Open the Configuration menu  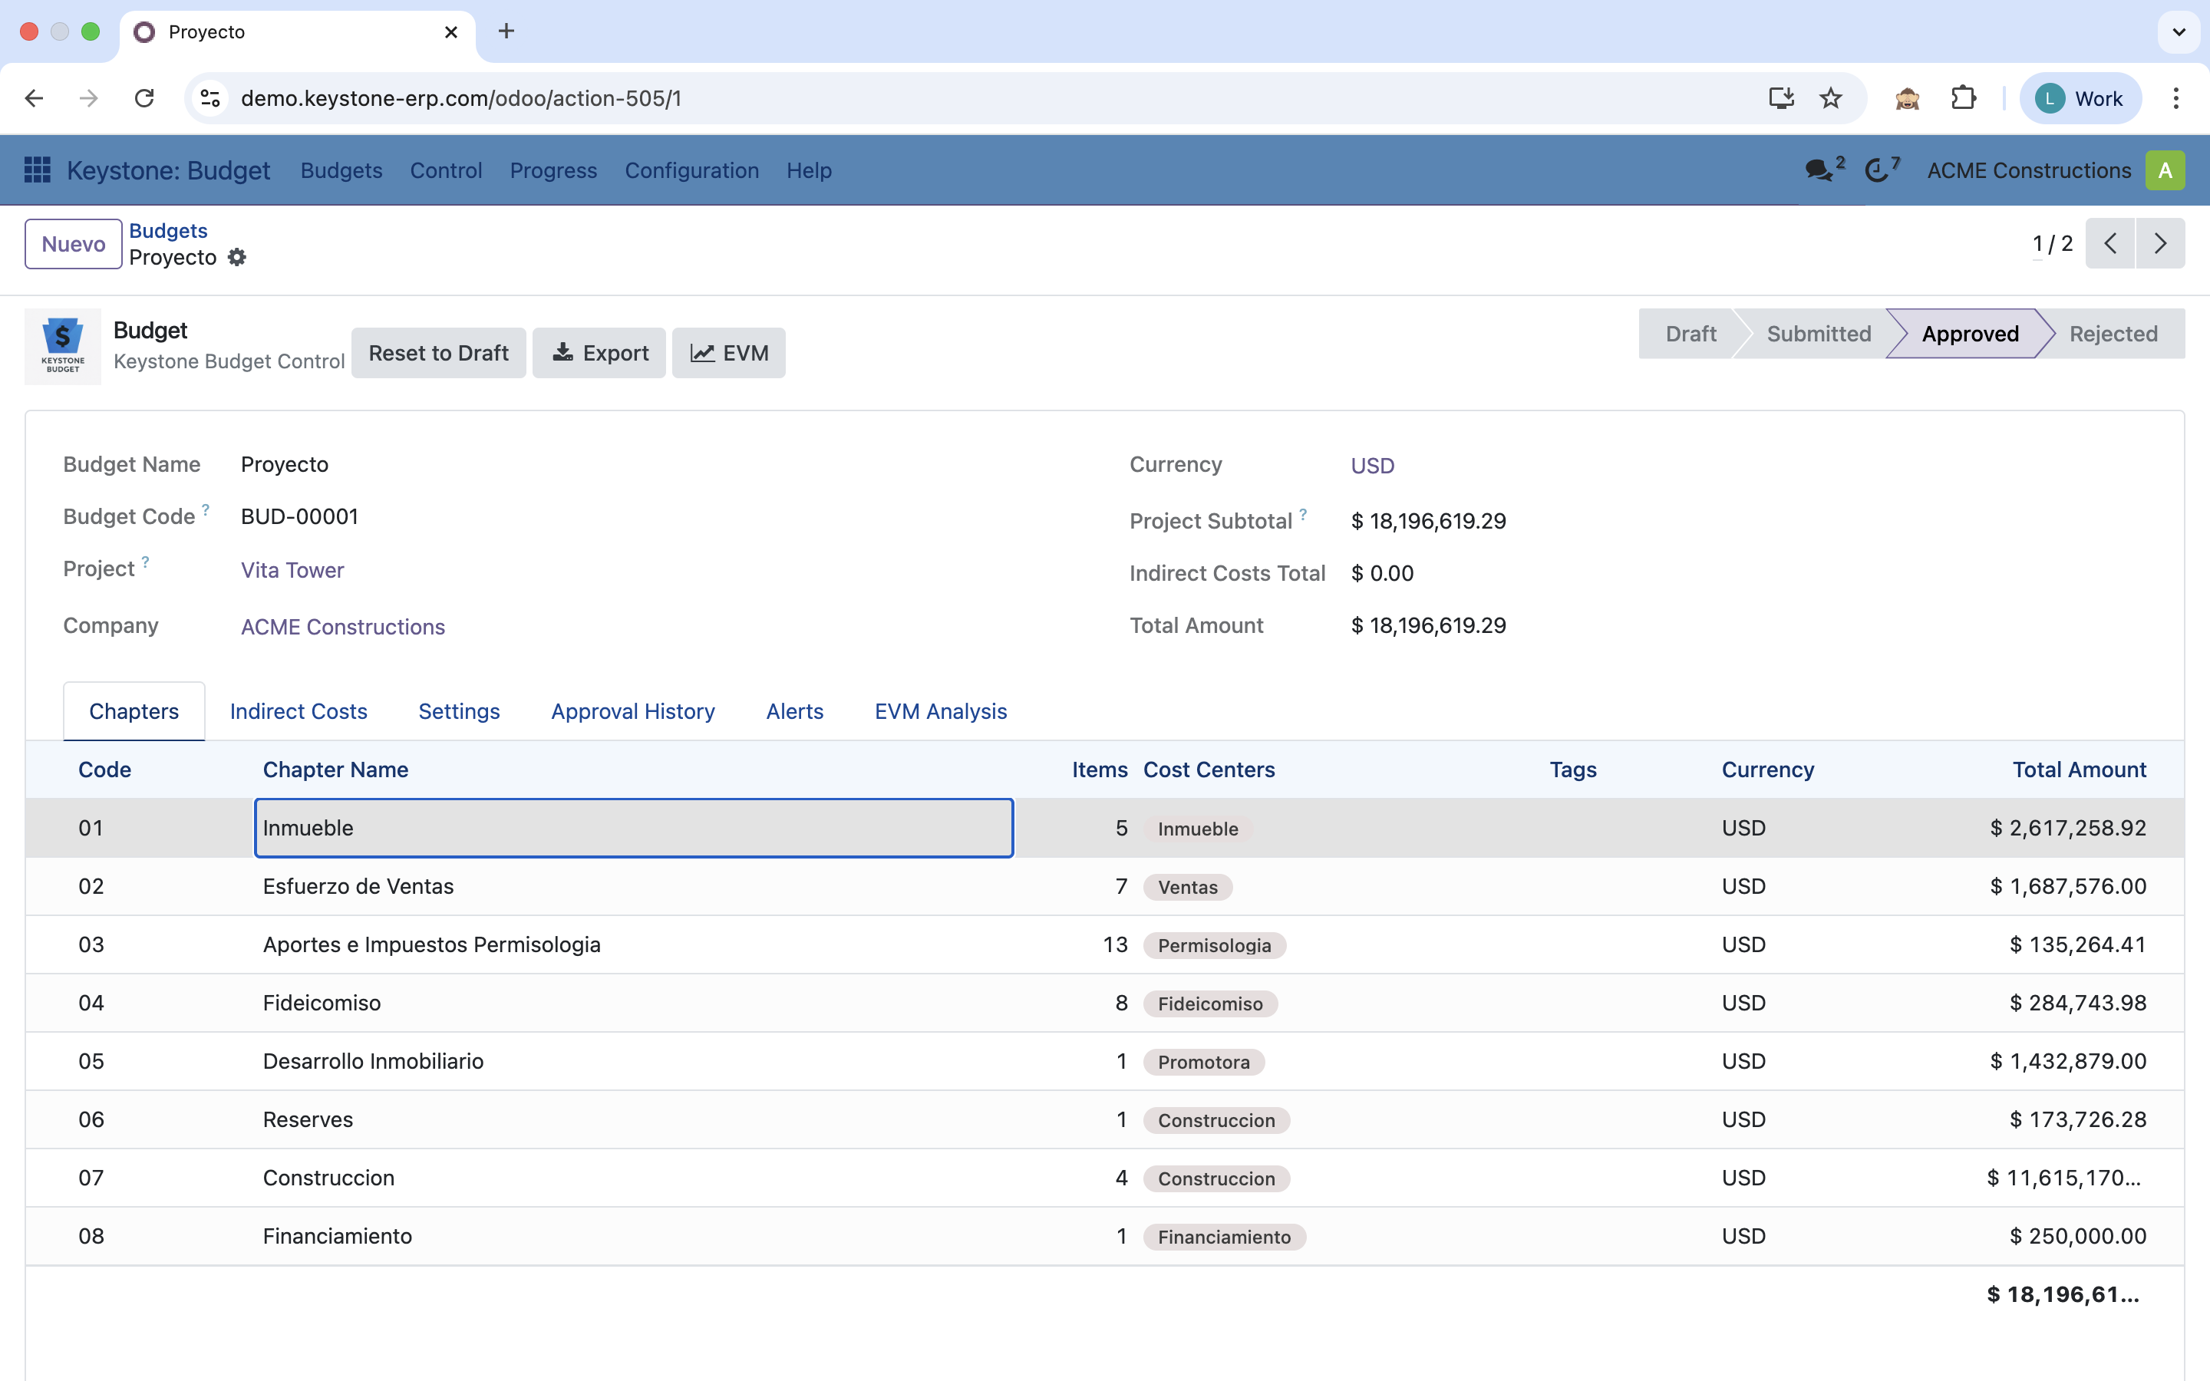click(691, 170)
